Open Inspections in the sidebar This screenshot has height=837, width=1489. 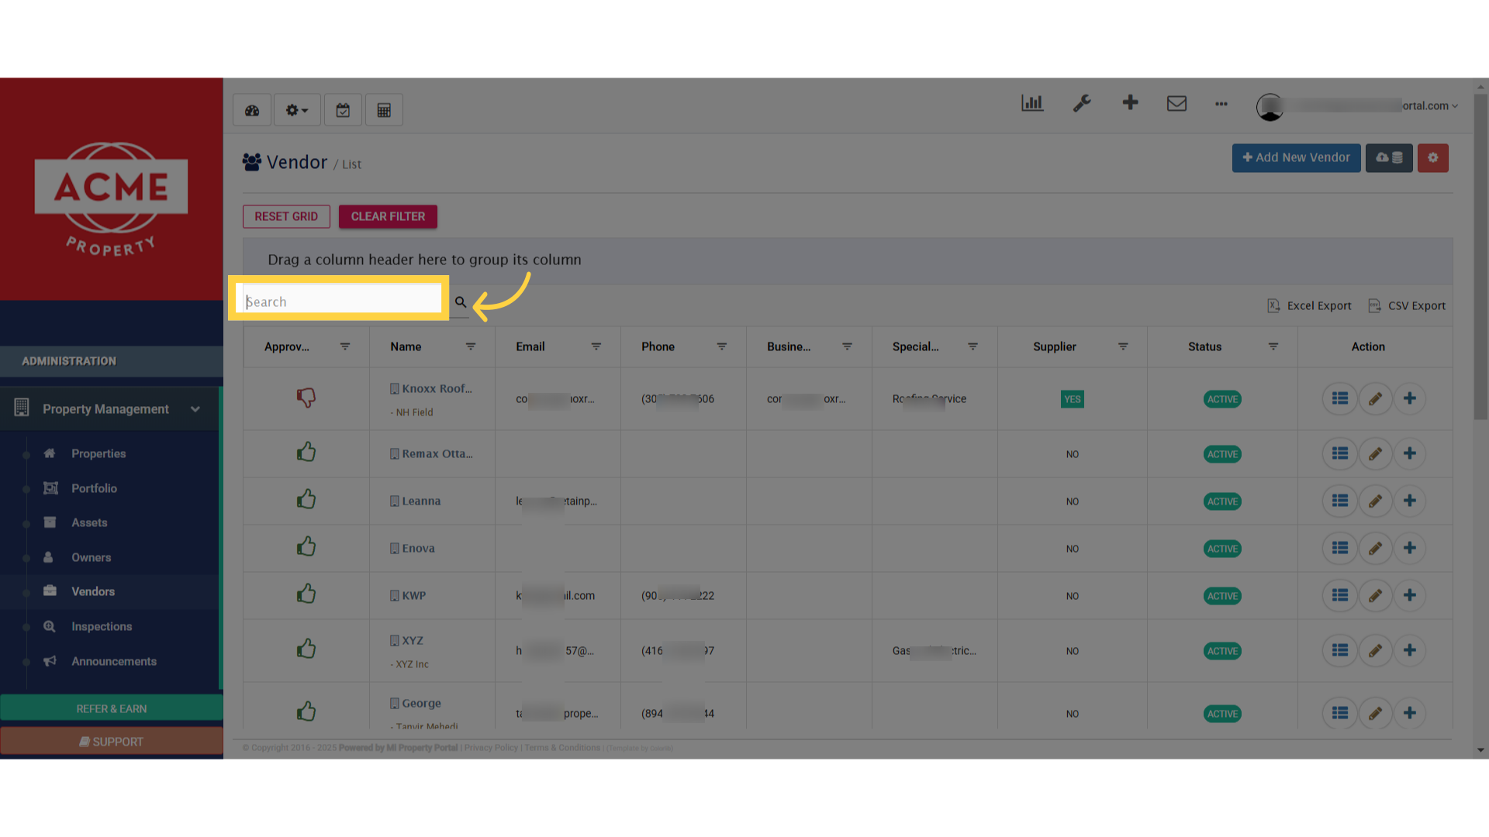point(102,626)
